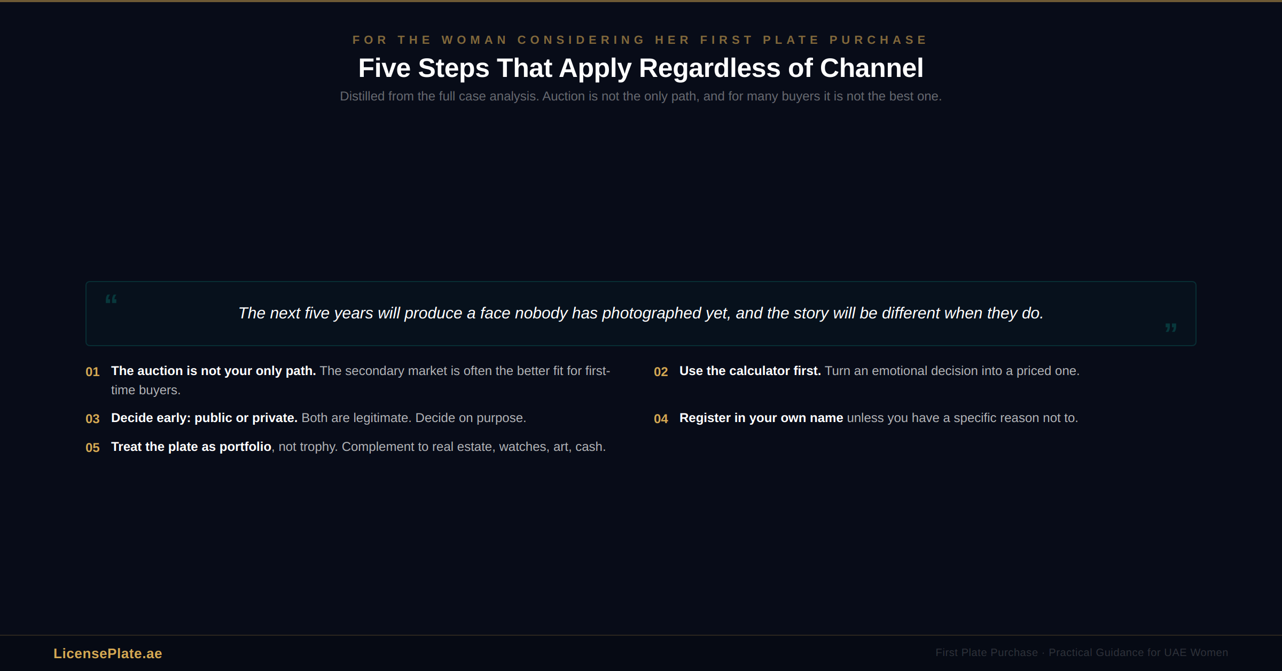Click the gold number 01 marker
The height and width of the screenshot is (671, 1282).
(92, 372)
